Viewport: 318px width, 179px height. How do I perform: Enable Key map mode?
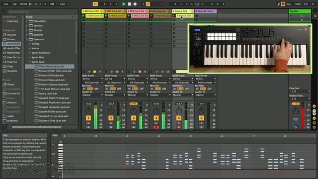[288, 4]
